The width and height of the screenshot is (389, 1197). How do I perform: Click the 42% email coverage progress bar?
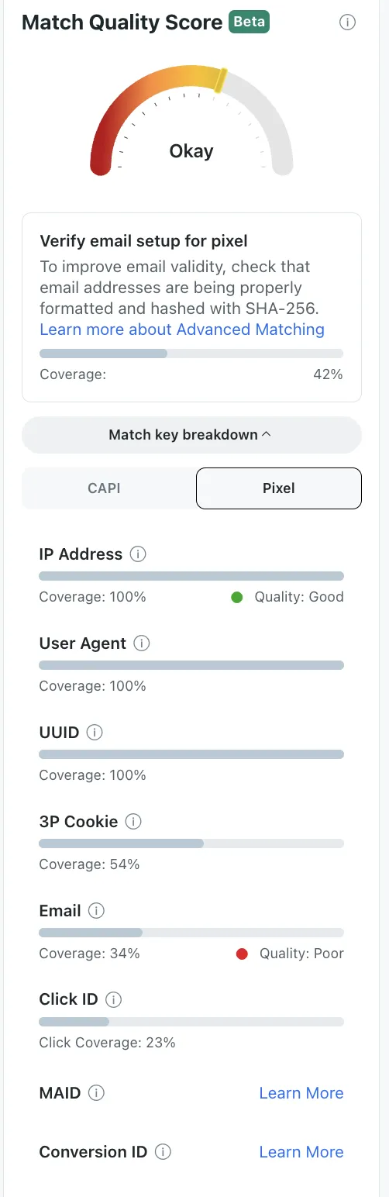click(x=191, y=354)
